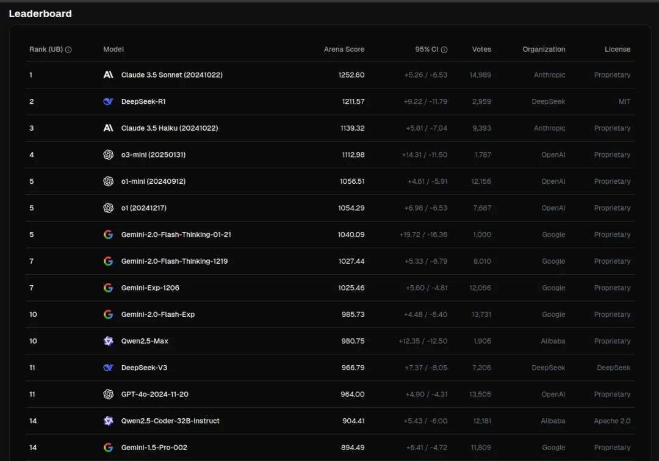Screen dimensions: 659x461
Task: Click the Google logo beside Gemini-2.0-Flash-Exp
Action: tap(109, 314)
